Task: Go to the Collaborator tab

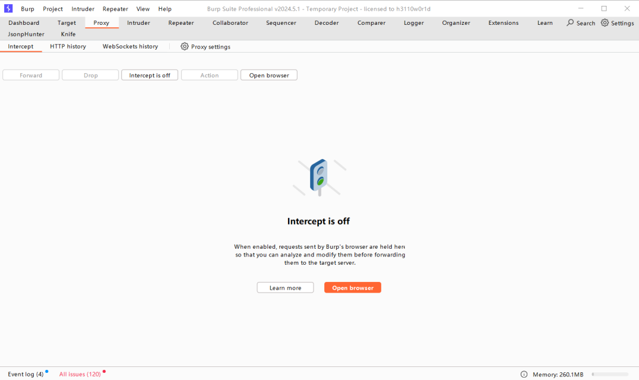Action: 230,23
